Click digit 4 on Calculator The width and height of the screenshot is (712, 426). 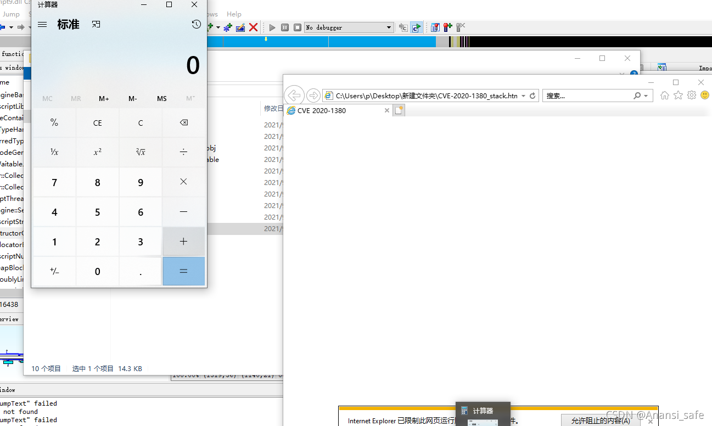click(x=54, y=211)
